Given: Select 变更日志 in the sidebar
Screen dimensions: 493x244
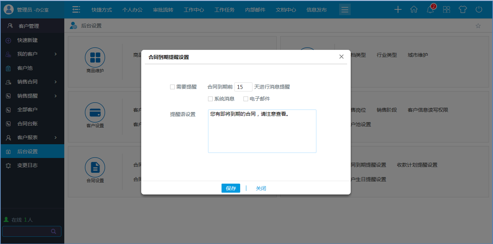Looking at the screenshot, I should (27, 166).
